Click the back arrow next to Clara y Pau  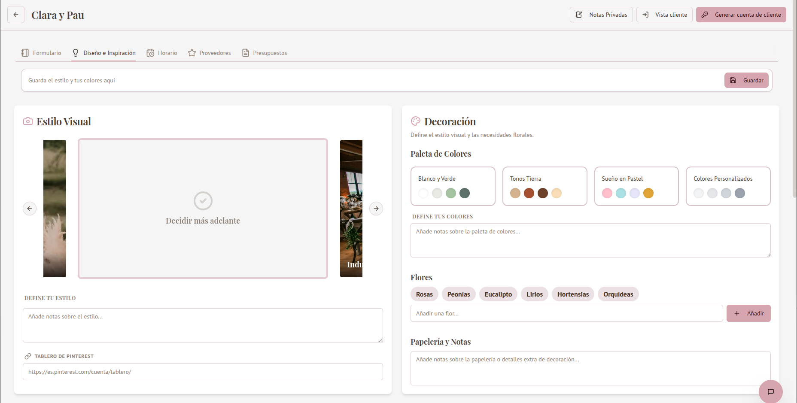click(16, 15)
